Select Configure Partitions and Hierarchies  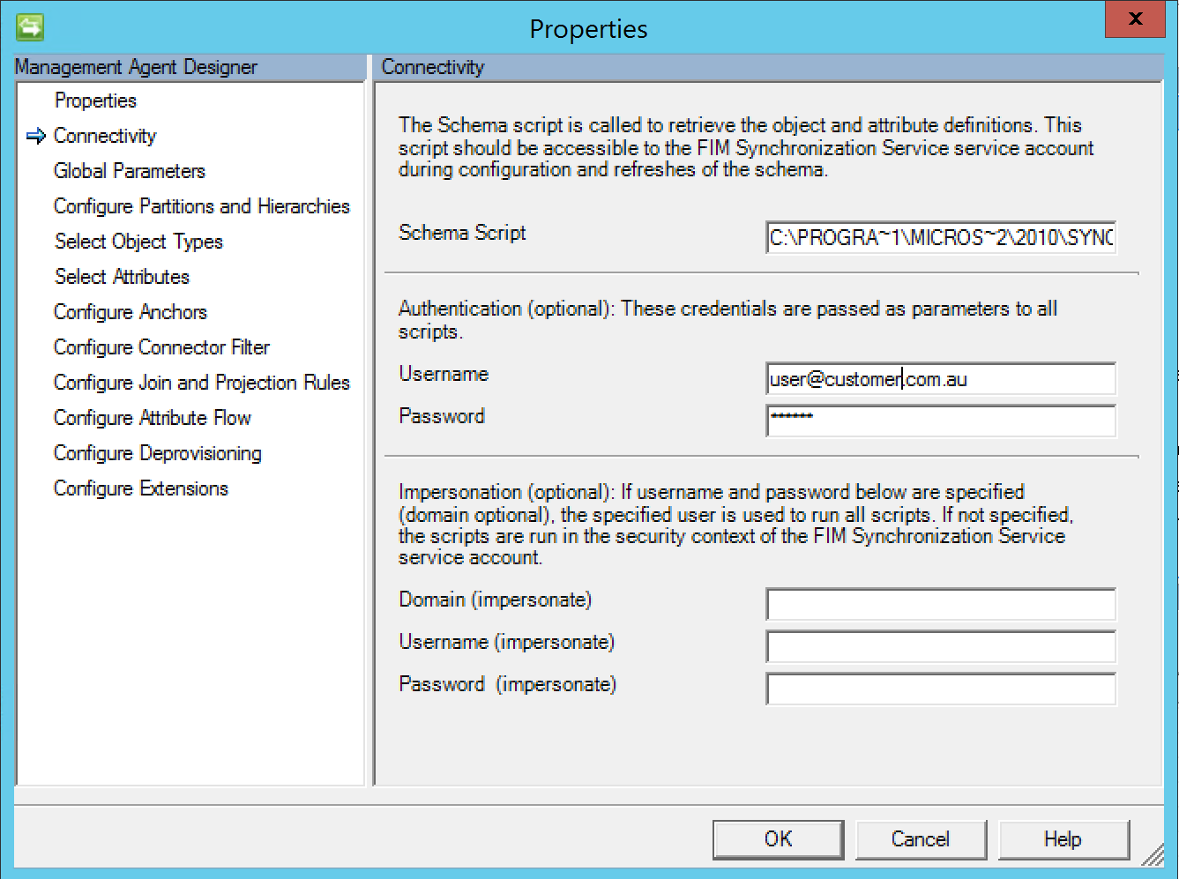202,206
